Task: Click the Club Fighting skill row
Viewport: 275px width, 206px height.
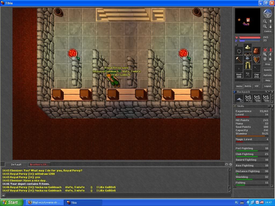Action: pyautogui.click(x=252, y=154)
